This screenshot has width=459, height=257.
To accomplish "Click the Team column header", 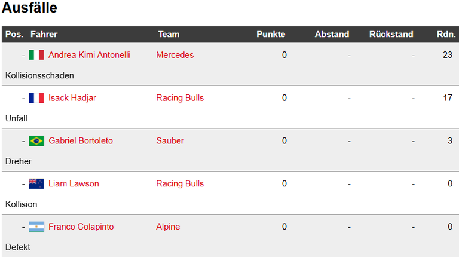I will tap(169, 34).
